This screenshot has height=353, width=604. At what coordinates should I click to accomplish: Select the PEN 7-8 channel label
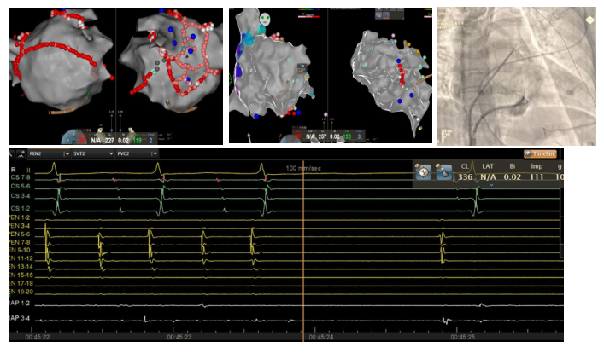(x=20, y=242)
